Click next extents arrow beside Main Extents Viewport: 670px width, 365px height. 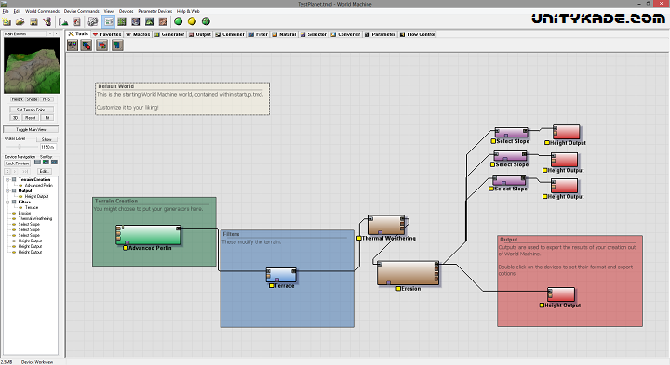pos(57,33)
